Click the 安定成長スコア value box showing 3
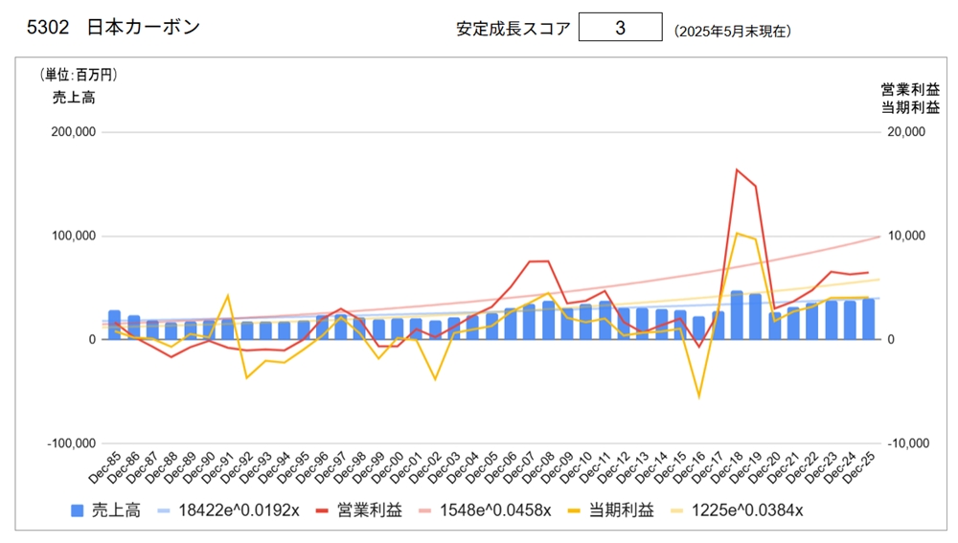The height and width of the screenshot is (543, 958). point(620,28)
